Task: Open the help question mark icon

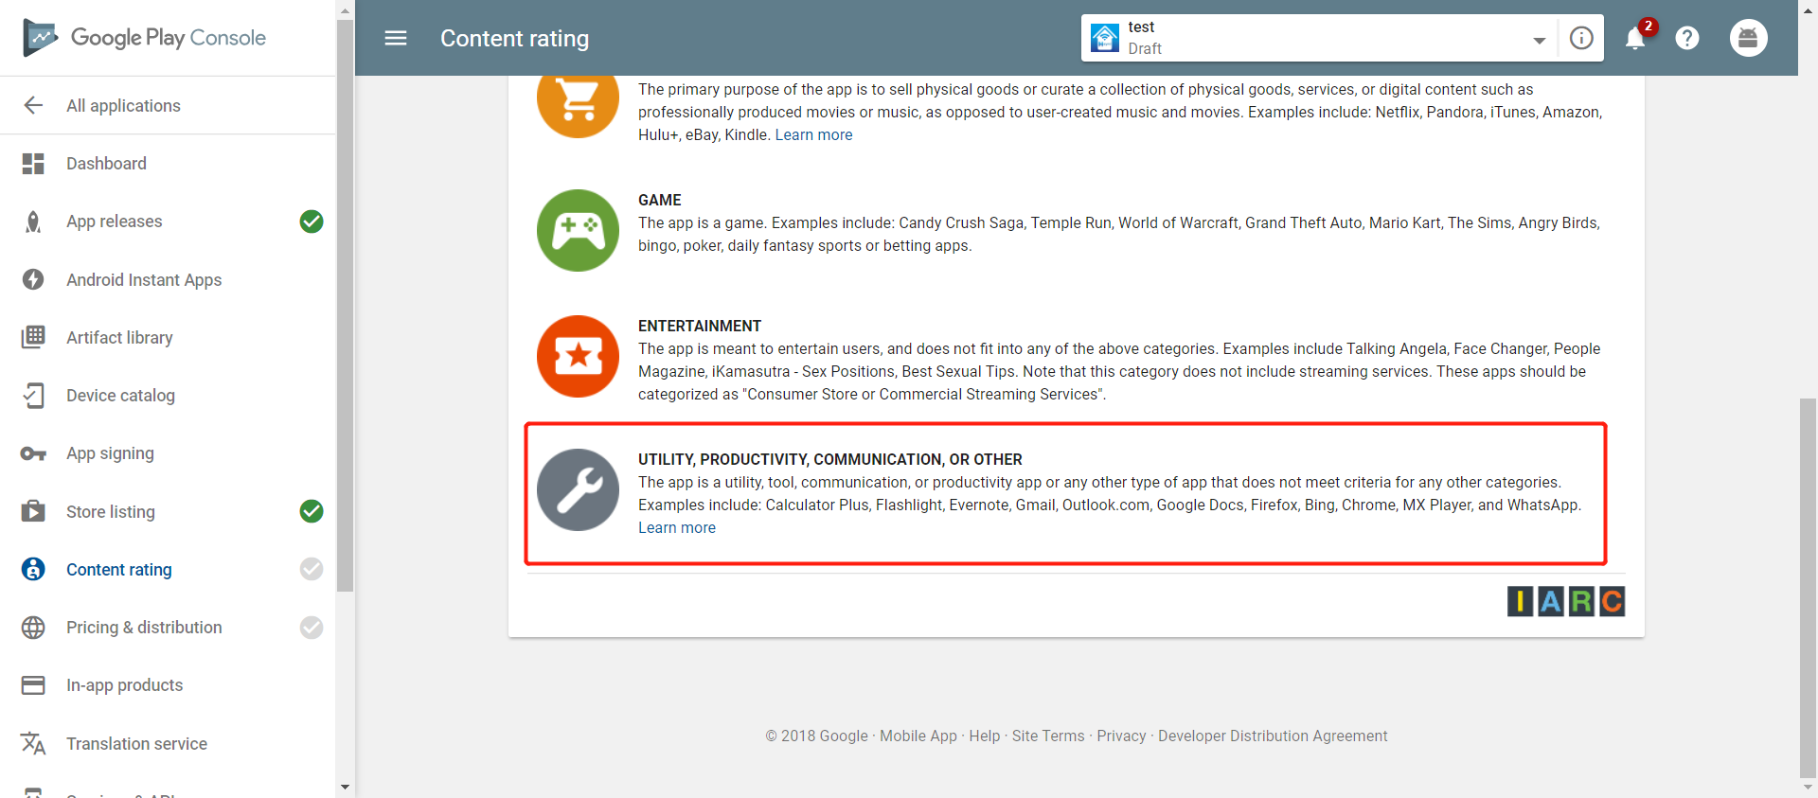Action: (x=1687, y=38)
